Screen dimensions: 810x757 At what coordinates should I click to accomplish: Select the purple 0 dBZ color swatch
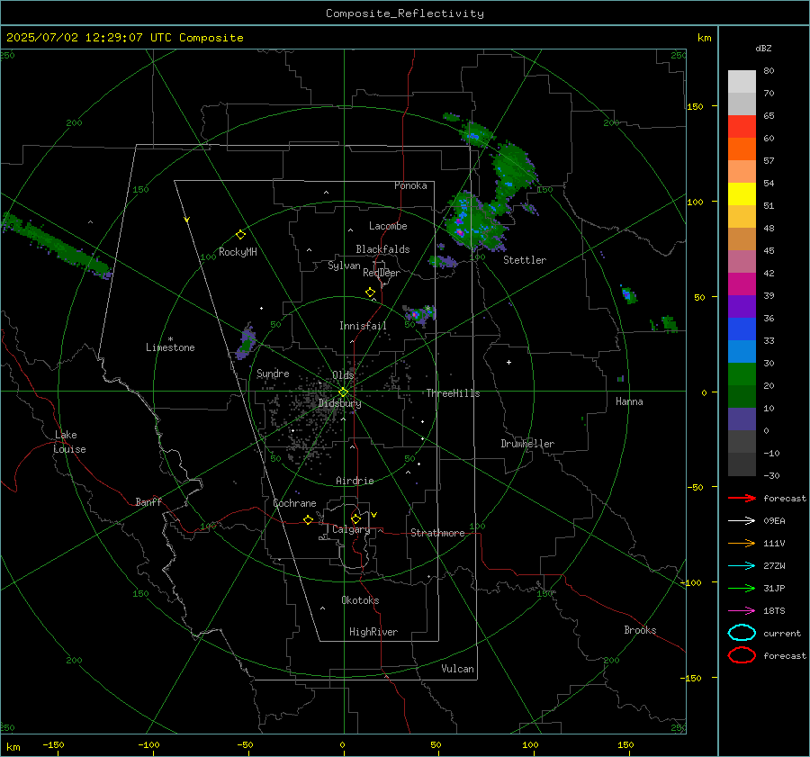pos(742,419)
